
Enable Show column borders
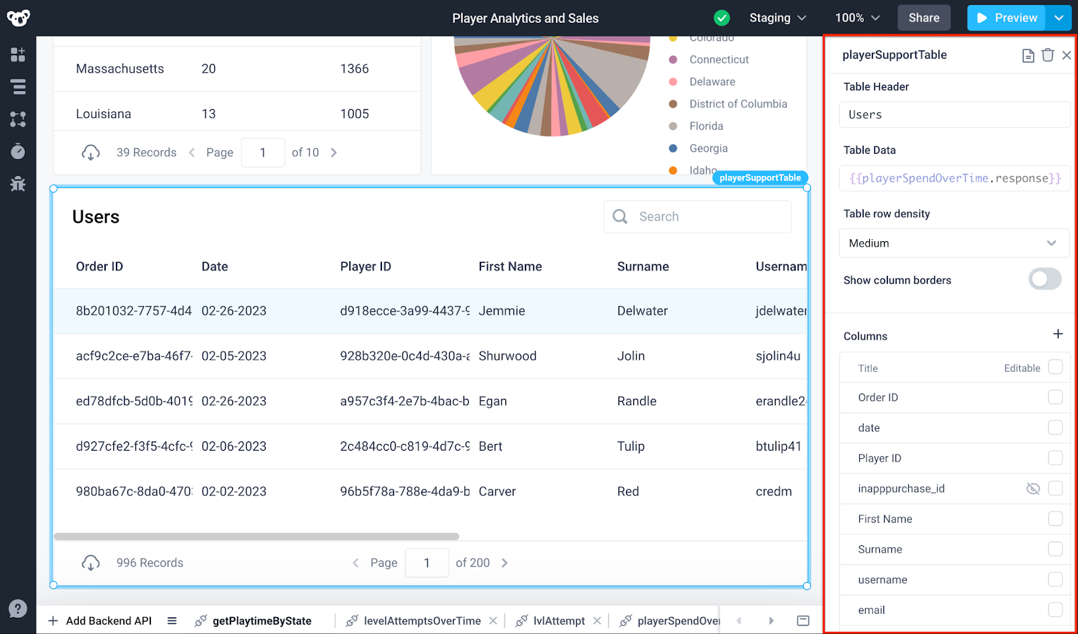point(1045,279)
